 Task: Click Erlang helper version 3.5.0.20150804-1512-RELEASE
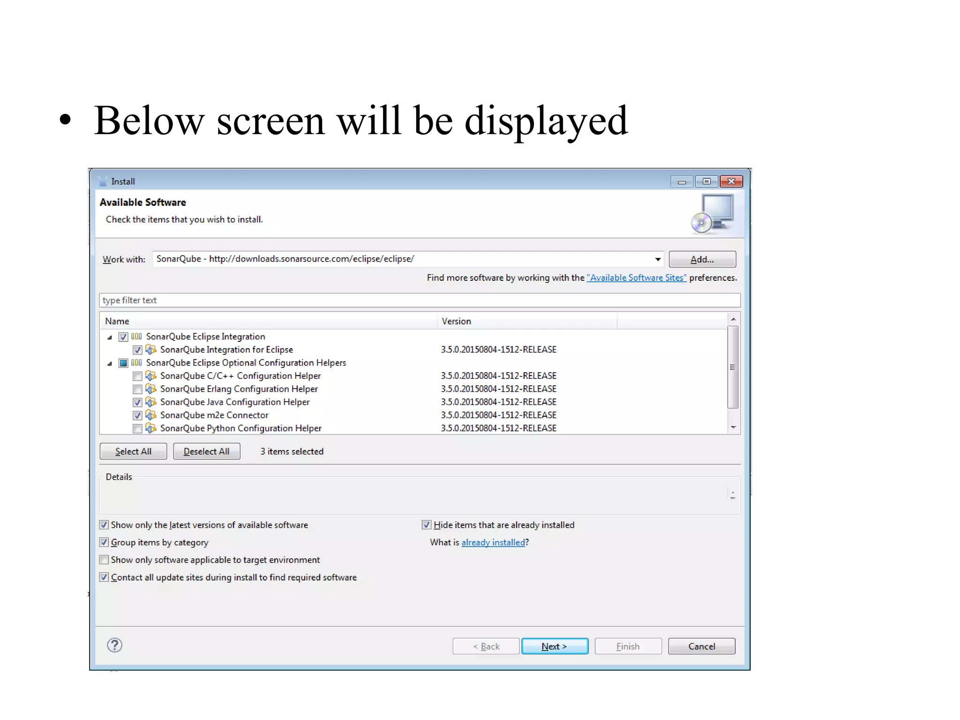tap(499, 389)
